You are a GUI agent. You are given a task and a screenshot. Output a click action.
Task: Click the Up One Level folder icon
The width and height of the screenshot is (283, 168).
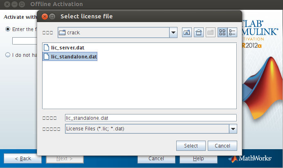coord(187,33)
